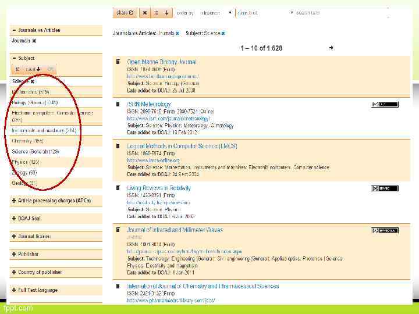Focus the search term input field
Viewport: 419px width, 314px height.
click(342, 13)
